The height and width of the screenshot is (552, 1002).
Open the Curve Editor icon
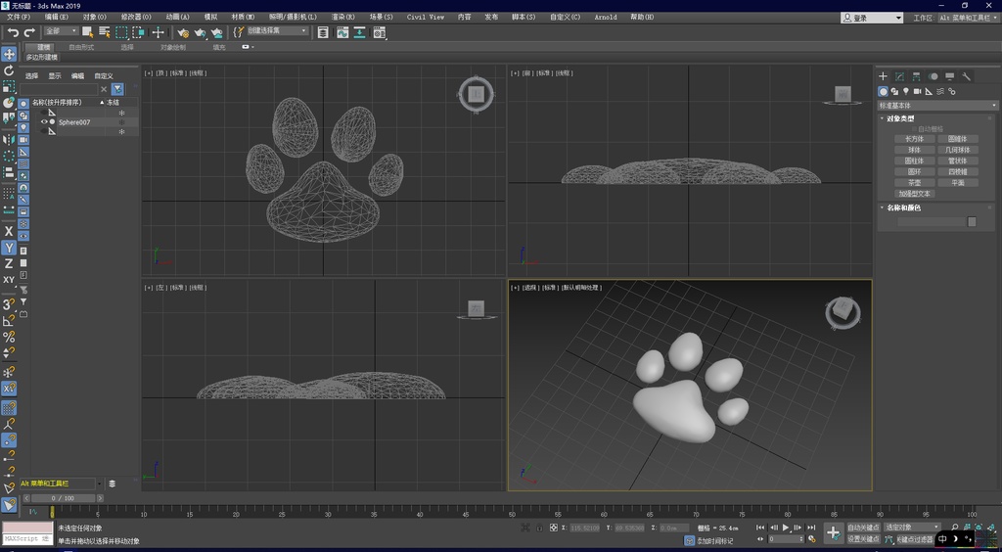point(342,32)
